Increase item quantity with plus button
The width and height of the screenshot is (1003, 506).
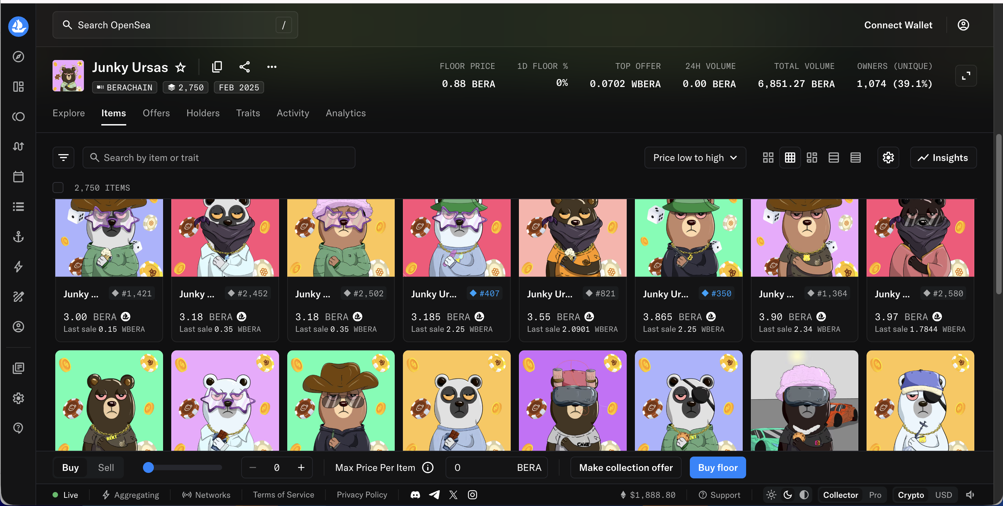click(301, 467)
